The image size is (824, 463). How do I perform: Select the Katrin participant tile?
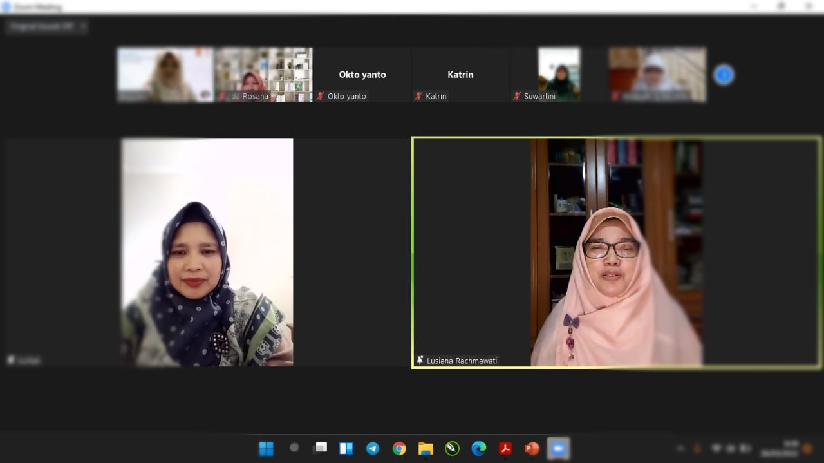[x=460, y=75]
